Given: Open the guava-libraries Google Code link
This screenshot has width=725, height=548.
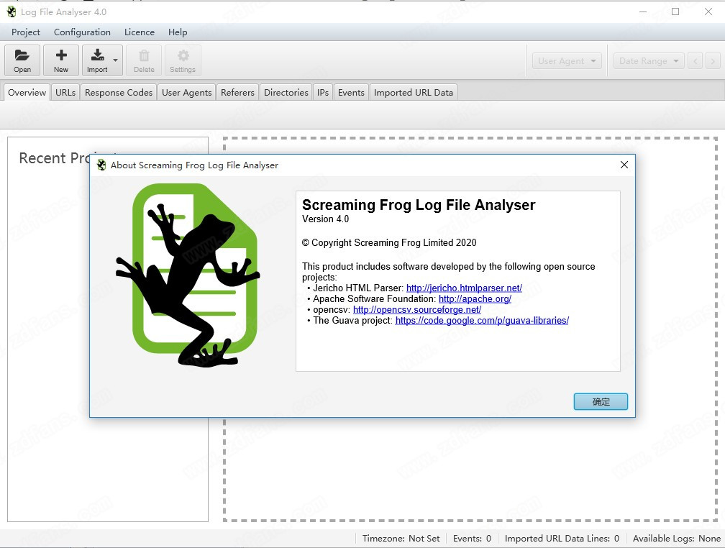Looking at the screenshot, I should tap(482, 321).
